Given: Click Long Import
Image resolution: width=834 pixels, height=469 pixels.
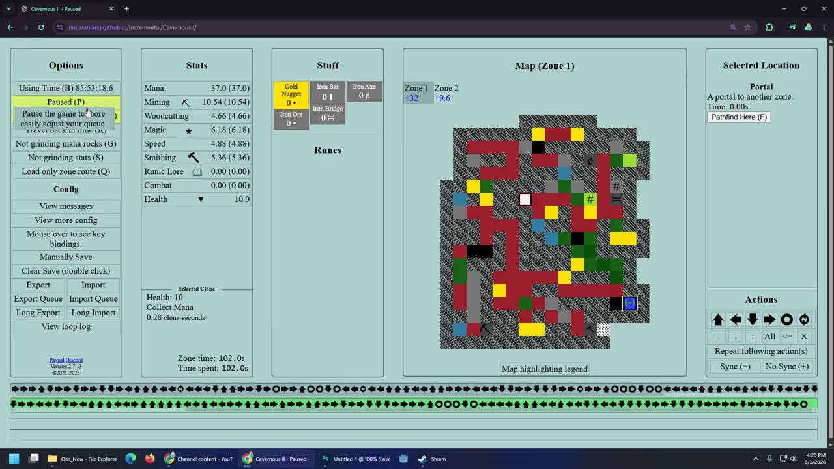Looking at the screenshot, I should pos(93,313).
